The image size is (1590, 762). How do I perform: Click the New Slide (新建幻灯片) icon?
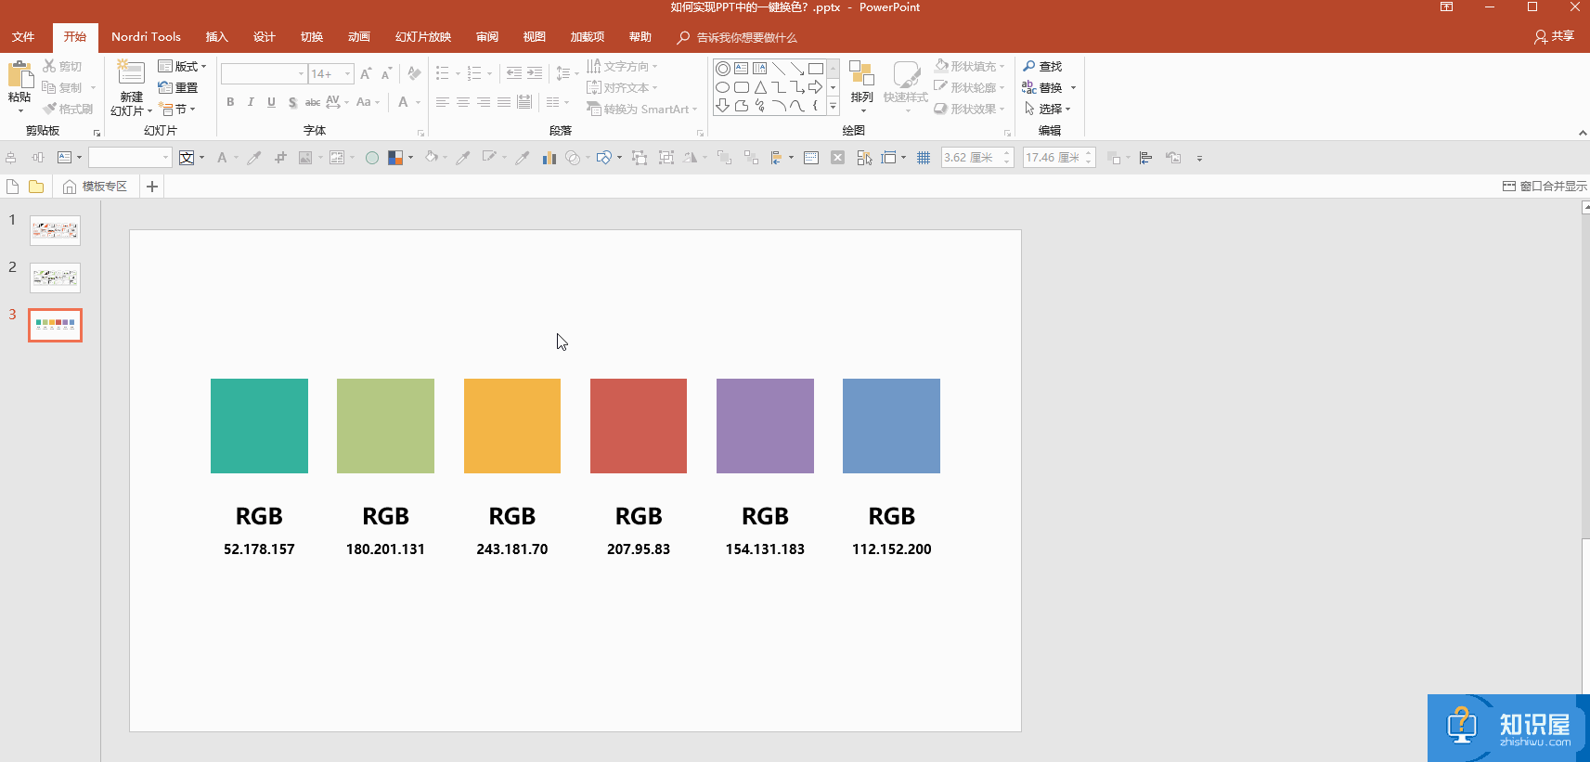pyautogui.click(x=131, y=73)
